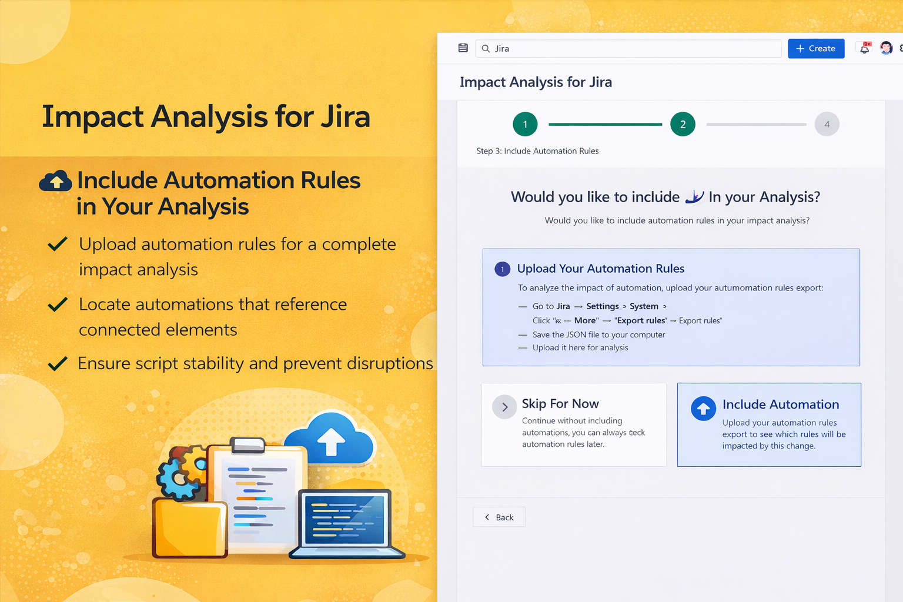Click the progress bar between steps 1 and 2
The width and height of the screenshot is (903, 602).
pos(604,124)
